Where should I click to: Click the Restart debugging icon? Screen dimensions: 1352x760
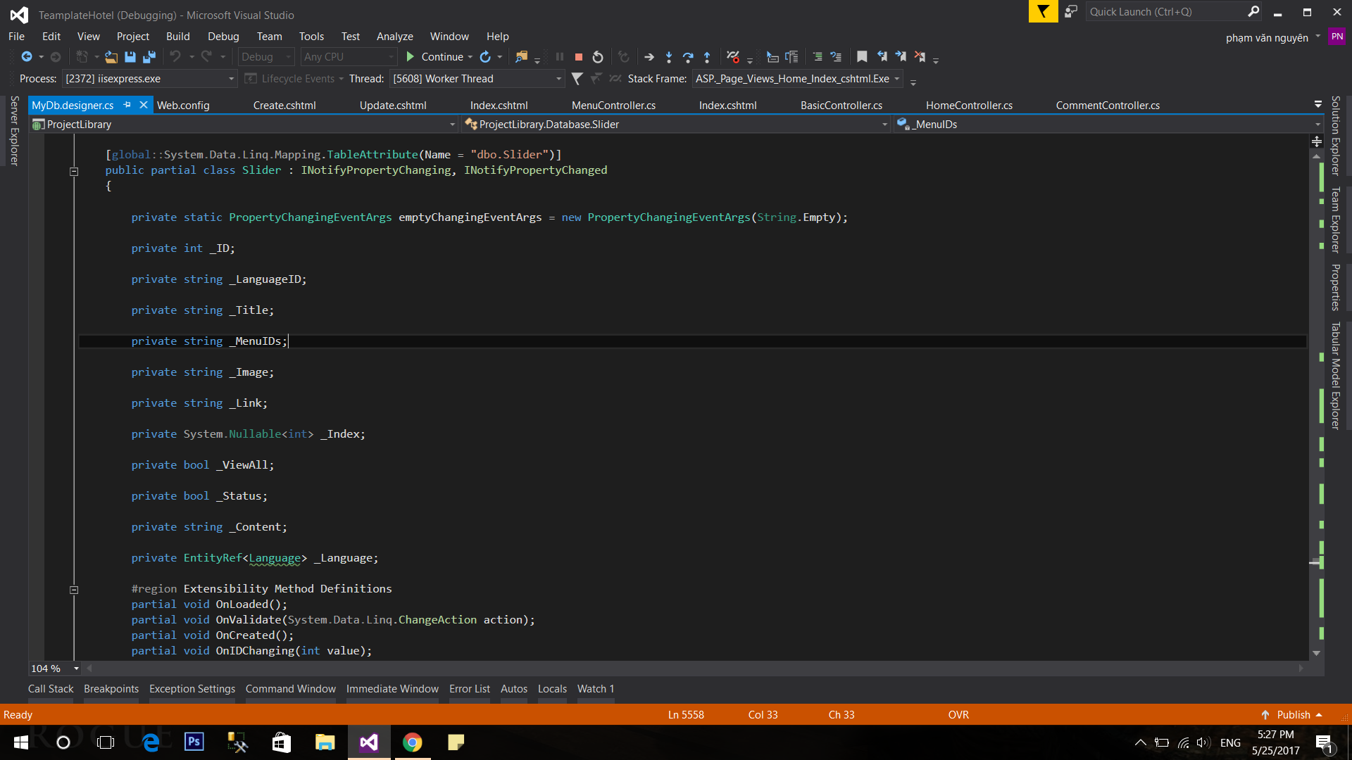pos(598,57)
